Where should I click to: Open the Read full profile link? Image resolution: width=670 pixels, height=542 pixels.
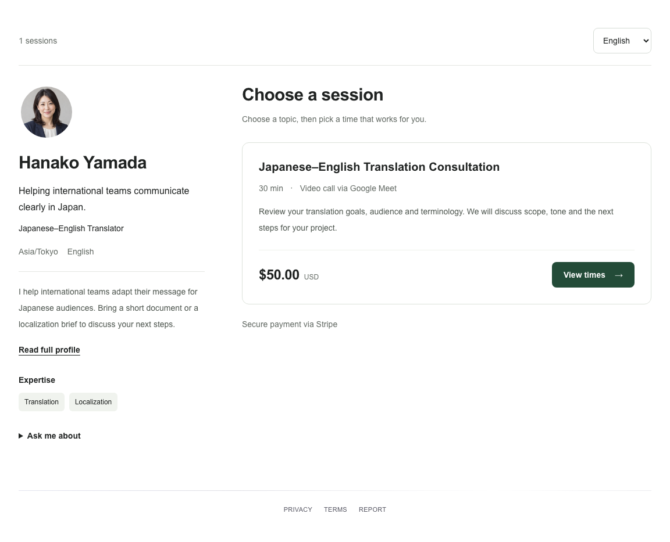[49, 350]
